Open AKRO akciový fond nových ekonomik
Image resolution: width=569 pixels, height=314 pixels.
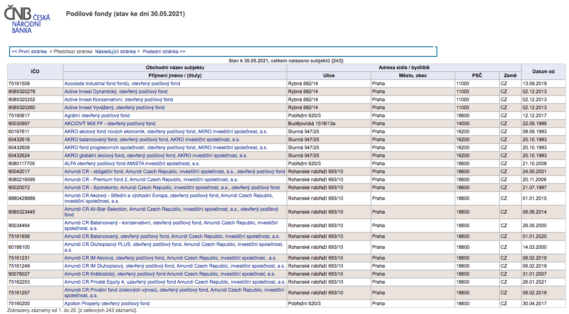coord(166,132)
